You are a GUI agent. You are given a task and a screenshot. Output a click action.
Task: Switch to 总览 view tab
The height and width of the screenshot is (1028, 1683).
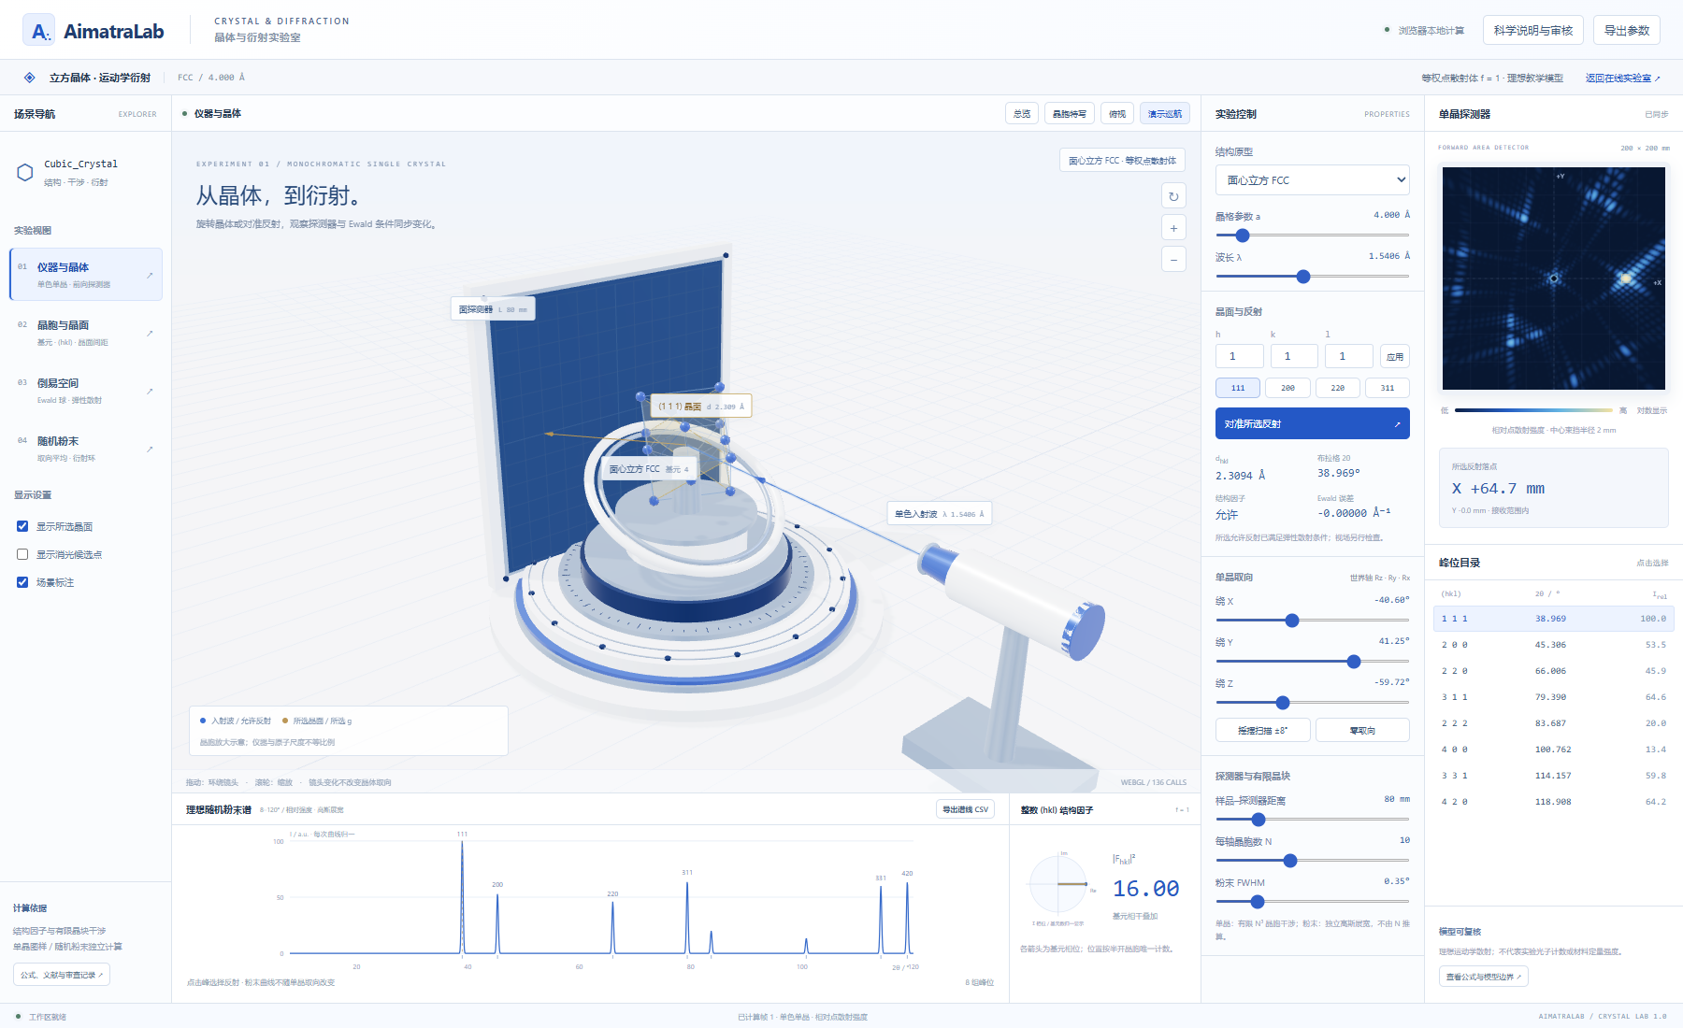pyautogui.click(x=1022, y=113)
